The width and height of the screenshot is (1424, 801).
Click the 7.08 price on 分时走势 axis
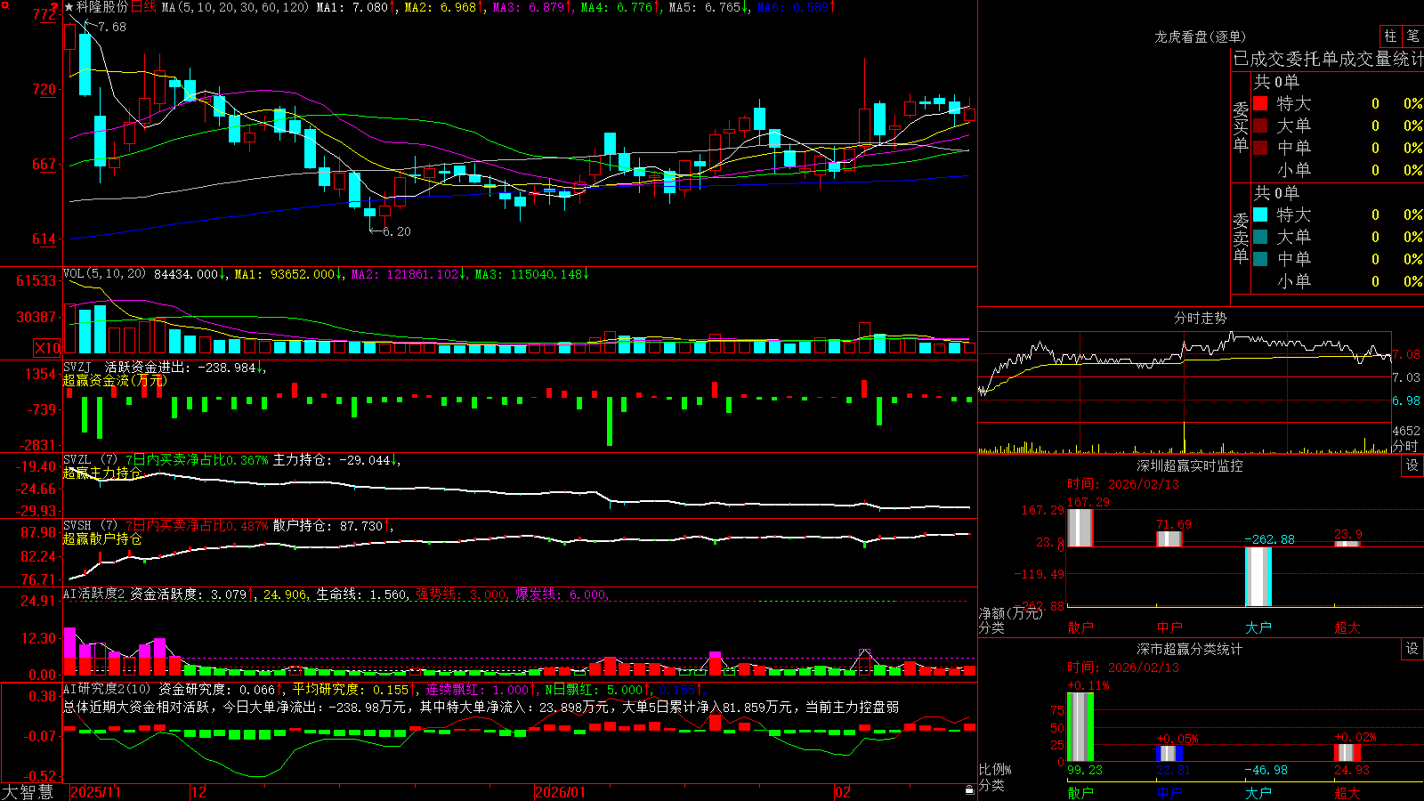[x=1406, y=354]
